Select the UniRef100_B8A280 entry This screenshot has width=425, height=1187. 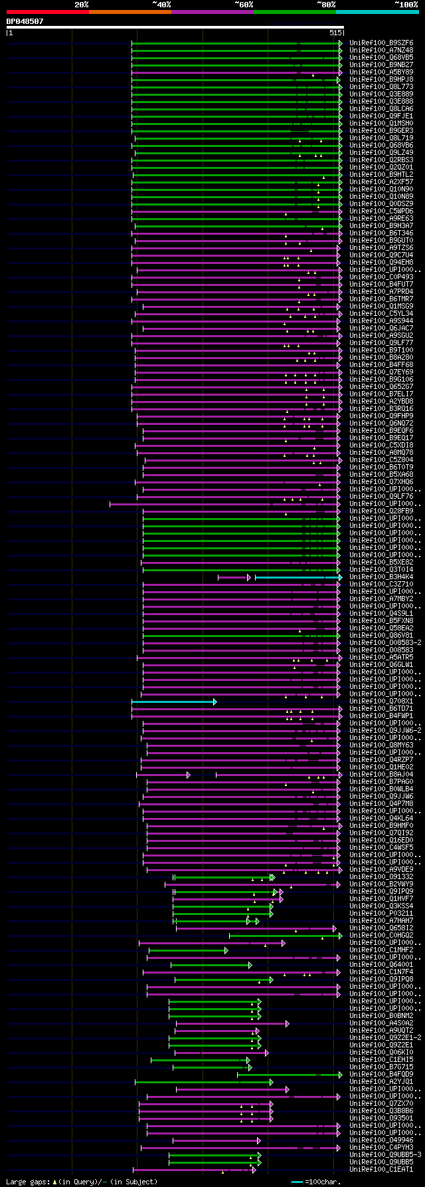pos(381,358)
